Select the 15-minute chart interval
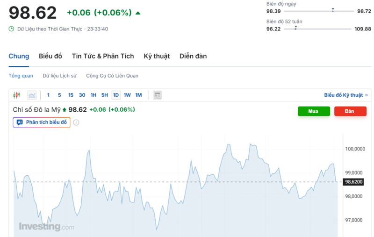The height and width of the screenshot is (237, 374). pyautogui.click(x=71, y=95)
